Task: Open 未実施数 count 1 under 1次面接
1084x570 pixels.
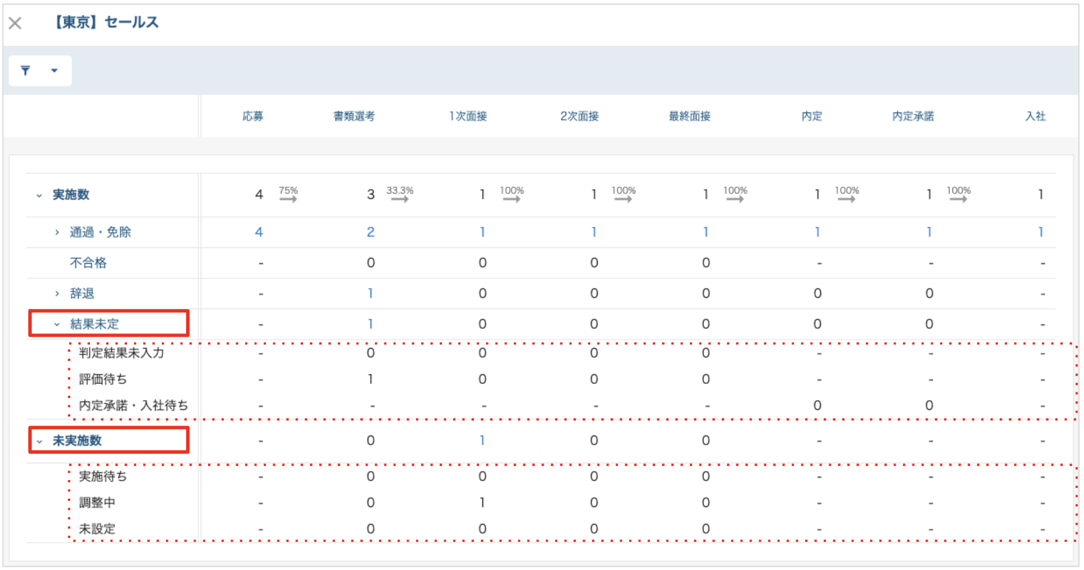Action: pos(482,441)
